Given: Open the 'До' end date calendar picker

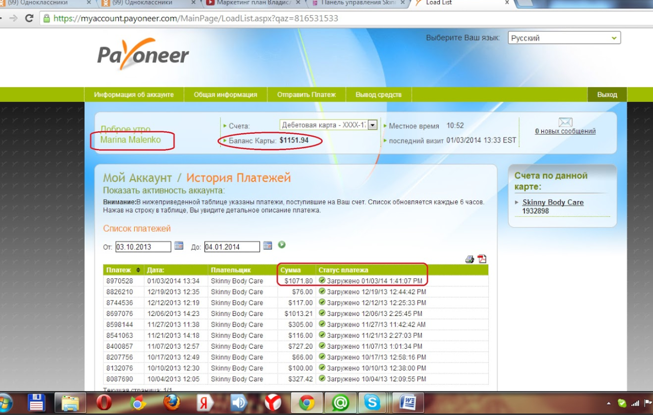Looking at the screenshot, I should [268, 246].
